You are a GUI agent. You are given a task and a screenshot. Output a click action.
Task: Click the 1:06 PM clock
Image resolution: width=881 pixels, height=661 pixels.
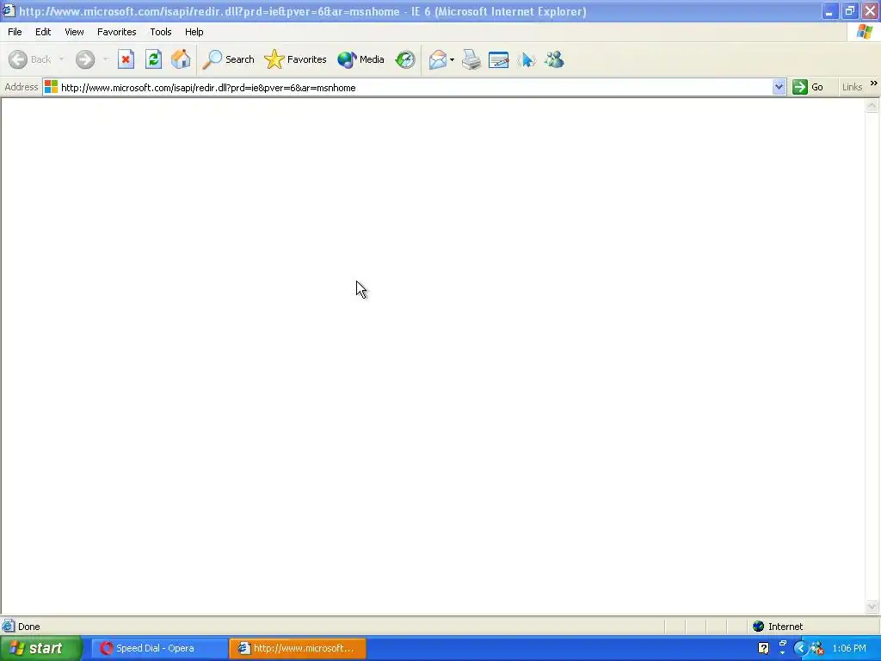[849, 649]
